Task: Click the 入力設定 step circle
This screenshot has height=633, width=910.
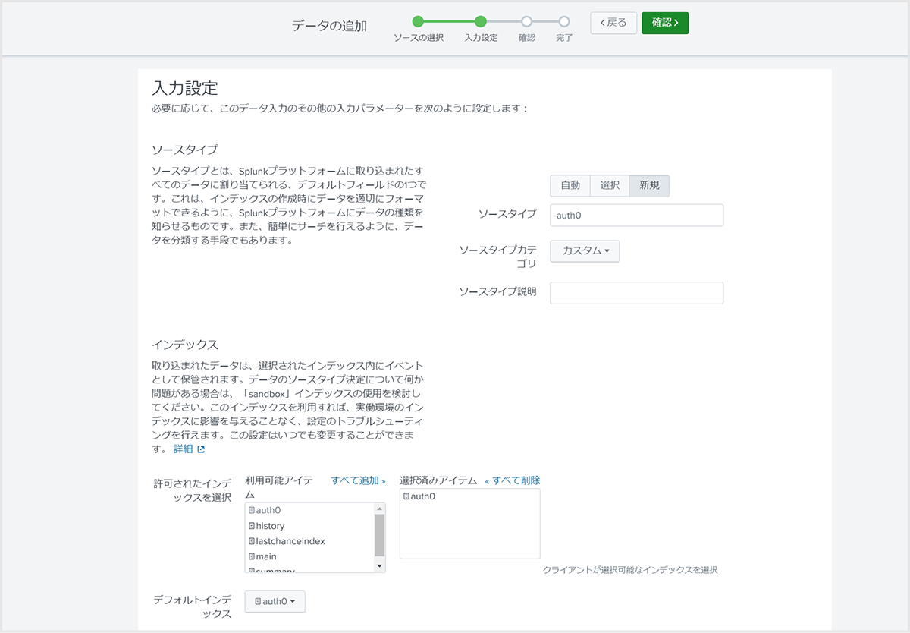Action: [x=481, y=22]
